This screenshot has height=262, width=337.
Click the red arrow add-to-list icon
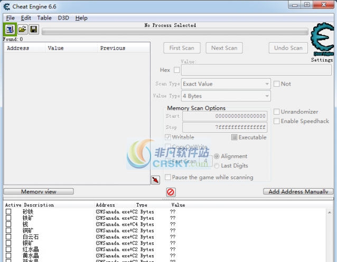[x=155, y=180]
